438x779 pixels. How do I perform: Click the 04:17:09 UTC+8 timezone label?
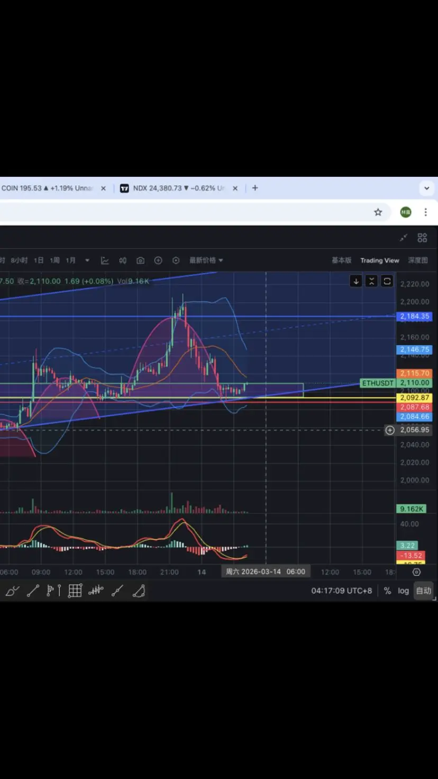pos(342,591)
